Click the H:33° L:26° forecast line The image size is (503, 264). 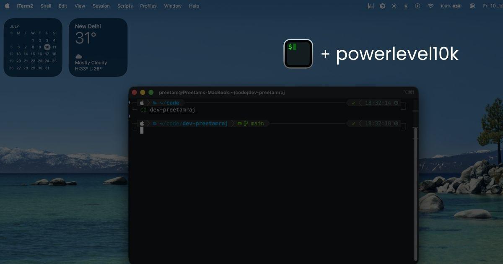(x=88, y=69)
